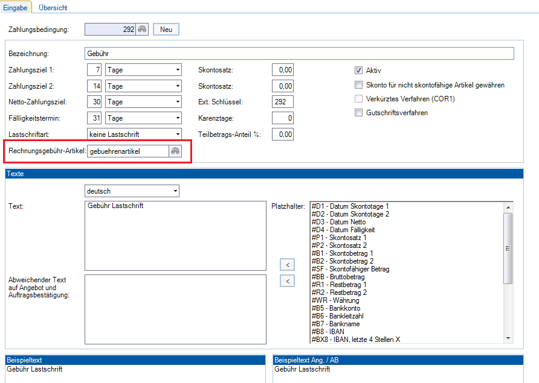Select the Eingabe tab
539x383 pixels.
click(x=15, y=8)
